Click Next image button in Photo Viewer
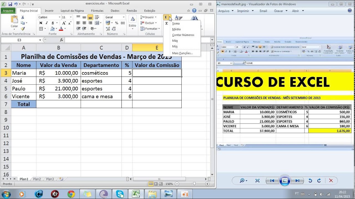The width and height of the screenshot is (355, 199). coord(297,180)
